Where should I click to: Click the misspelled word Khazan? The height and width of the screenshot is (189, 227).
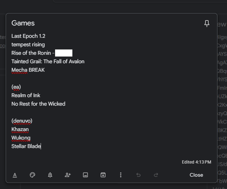pyautogui.click(x=20, y=129)
